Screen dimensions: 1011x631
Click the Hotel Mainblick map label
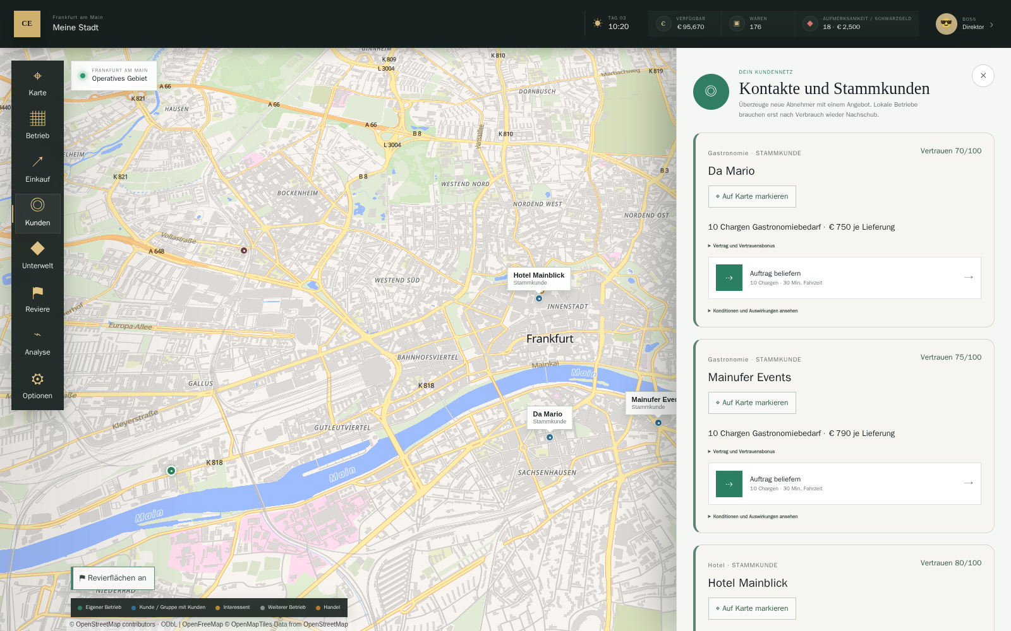pyautogui.click(x=539, y=278)
